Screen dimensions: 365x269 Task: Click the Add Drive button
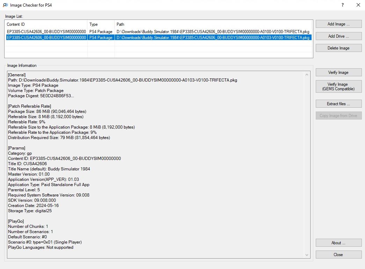pyautogui.click(x=338, y=36)
